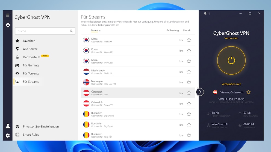The image size is (271, 152).
Task: Click the Romania flag for Digi Online
Action: point(86,114)
